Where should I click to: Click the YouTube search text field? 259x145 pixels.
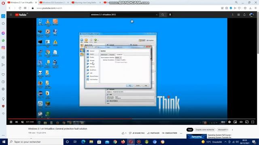[123, 14]
